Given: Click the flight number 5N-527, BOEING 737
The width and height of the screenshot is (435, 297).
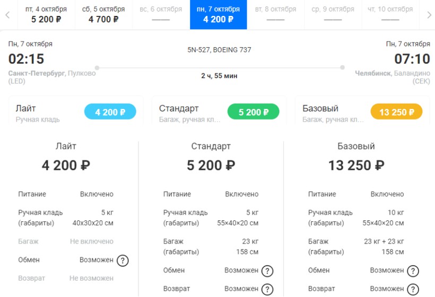Looking at the screenshot, I should tap(219, 50).
